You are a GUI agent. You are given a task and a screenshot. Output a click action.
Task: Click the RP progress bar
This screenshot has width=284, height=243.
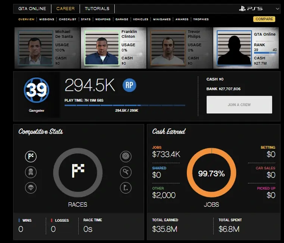pyautogui.click(x=125, y=105)
